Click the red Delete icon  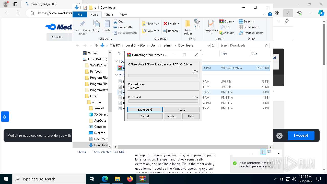coord(165,24)
